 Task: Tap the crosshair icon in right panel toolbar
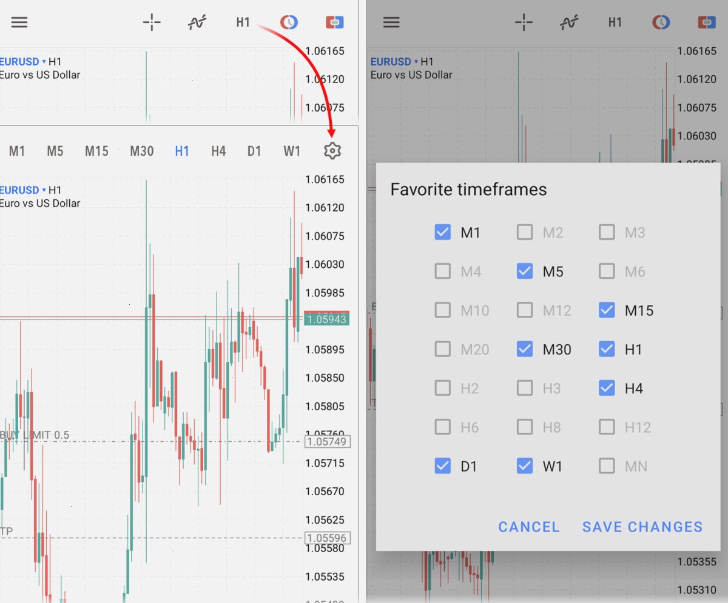[524, 22]
